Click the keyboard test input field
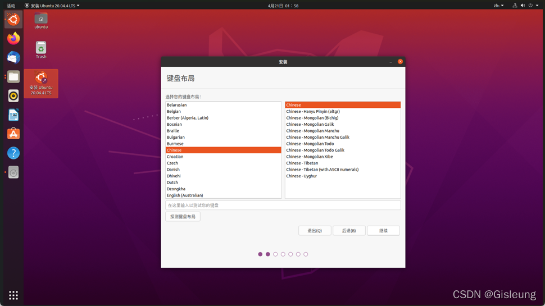The image size is (545, 306). tap(283, 205)
